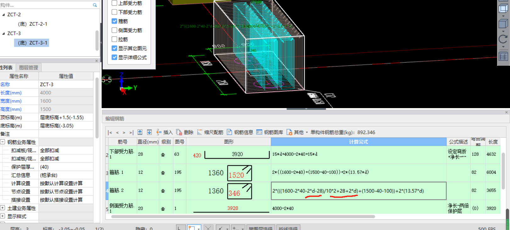Click 顶标高 value 层底标高+1.5(-1.55)
Screen dimensions: 510x230
[66, 118]
